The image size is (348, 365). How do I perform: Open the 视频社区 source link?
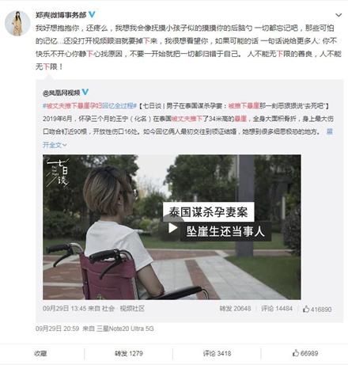pos(132,309)
